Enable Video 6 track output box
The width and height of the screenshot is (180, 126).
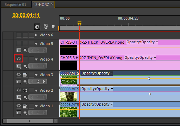coord(19,35)
